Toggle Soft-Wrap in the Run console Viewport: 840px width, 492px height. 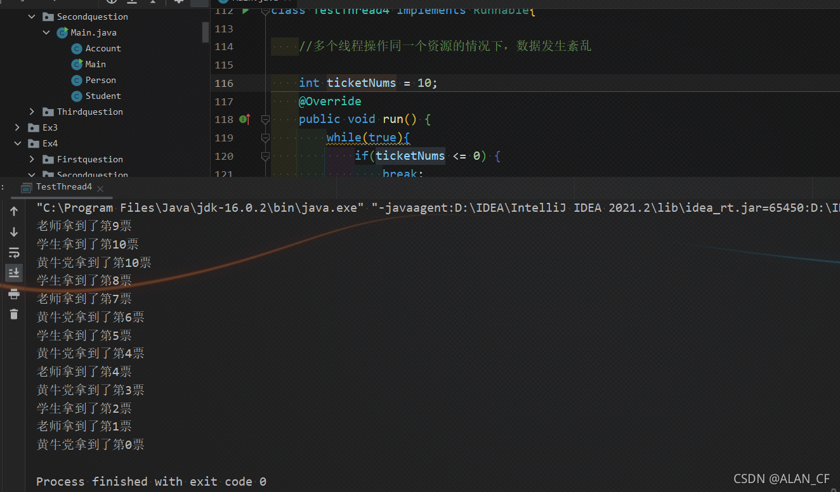pos(14,253)
